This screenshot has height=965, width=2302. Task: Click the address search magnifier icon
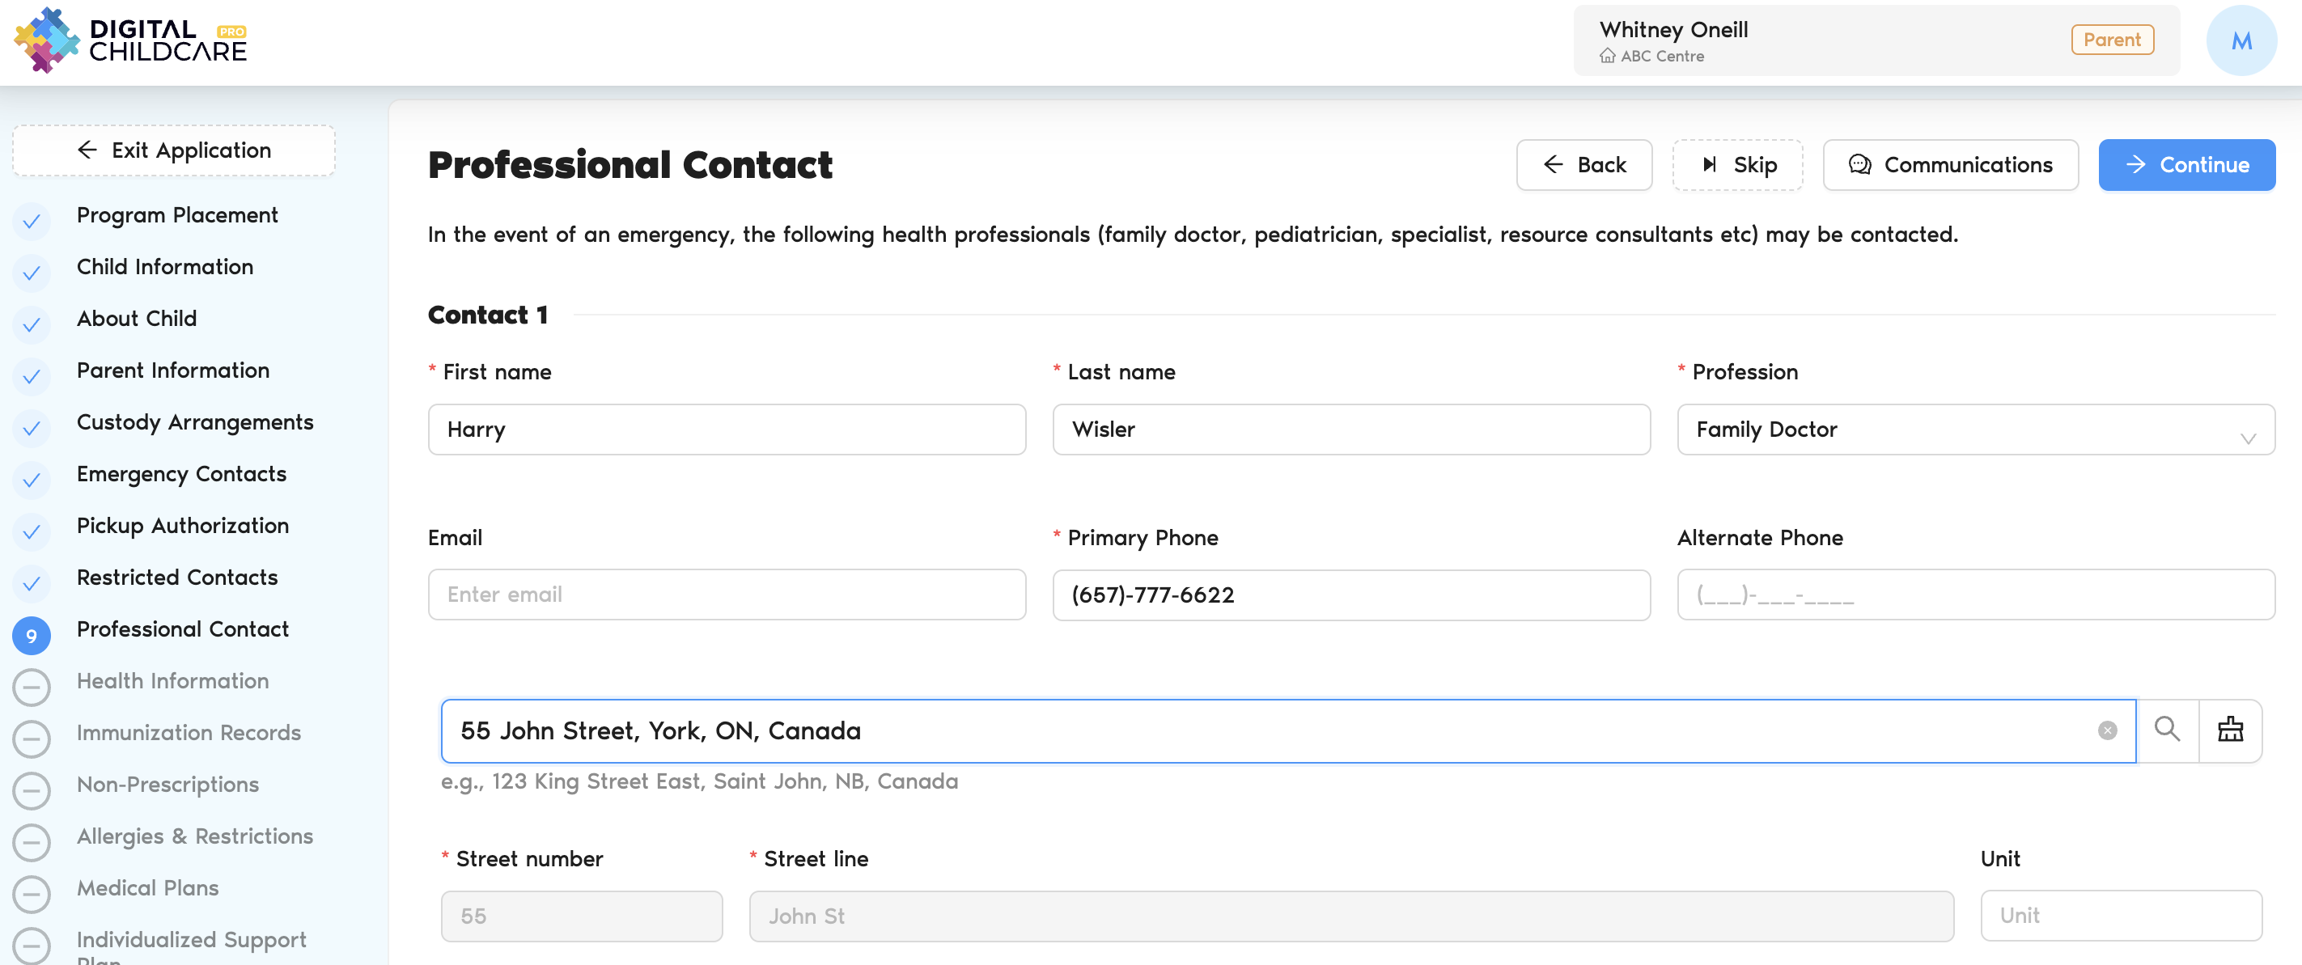(x=2166, y=730)
